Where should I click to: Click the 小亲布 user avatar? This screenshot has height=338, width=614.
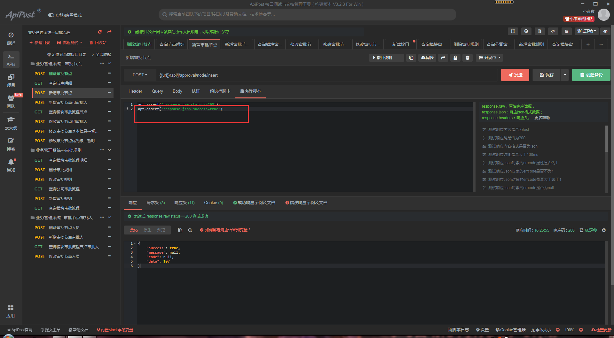click(604, 15)
